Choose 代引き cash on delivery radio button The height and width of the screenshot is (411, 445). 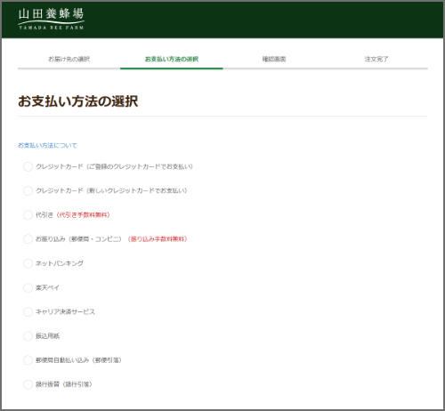point(28,214)
